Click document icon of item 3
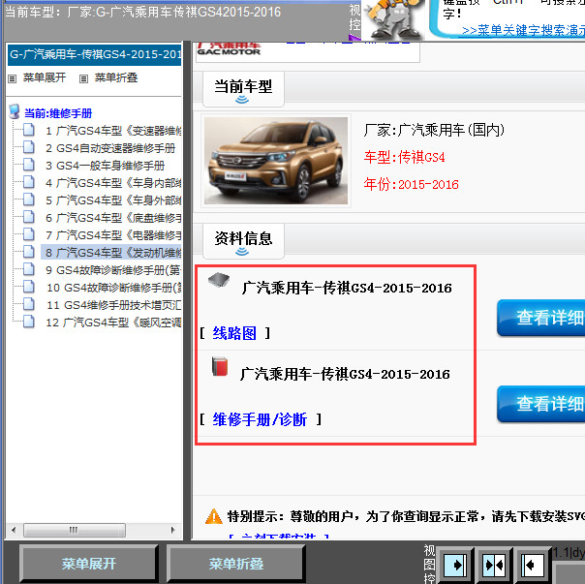Viewport: 585px width, 584px height. coord(29,165)
